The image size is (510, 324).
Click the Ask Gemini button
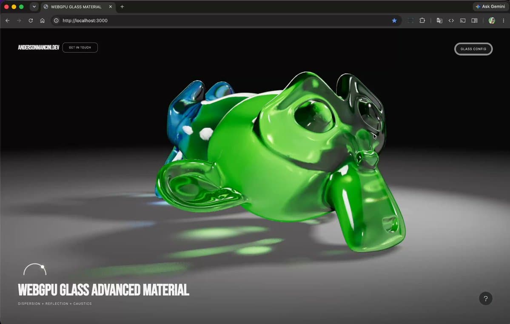[x=490, y=6]
